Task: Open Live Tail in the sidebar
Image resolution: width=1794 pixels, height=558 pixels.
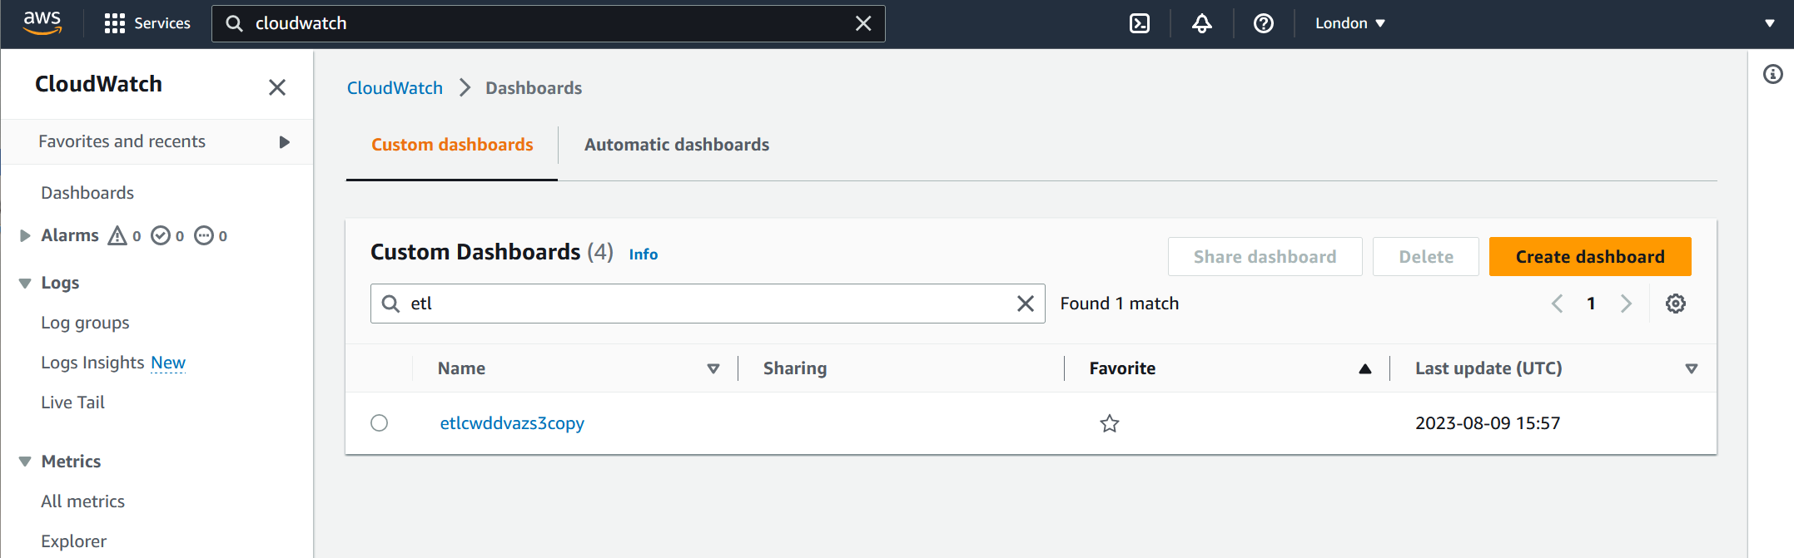Action: point(73,402)
